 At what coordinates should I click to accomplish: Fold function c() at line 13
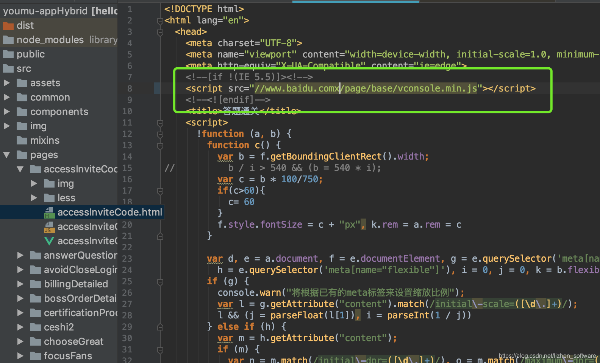(x=160, y=146)
